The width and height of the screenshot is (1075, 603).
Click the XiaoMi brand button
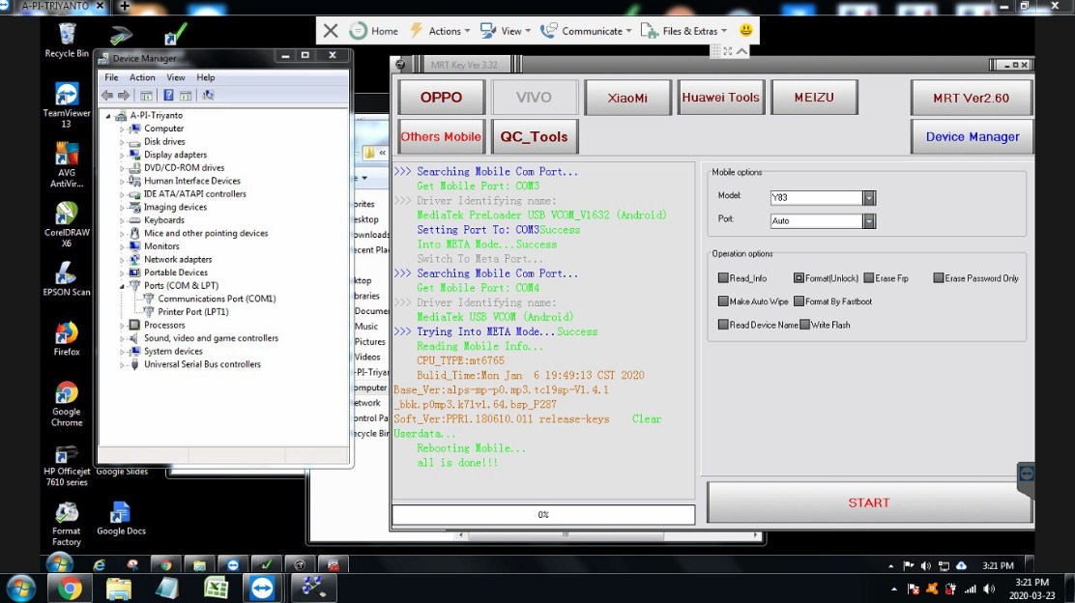coord(627,98)
